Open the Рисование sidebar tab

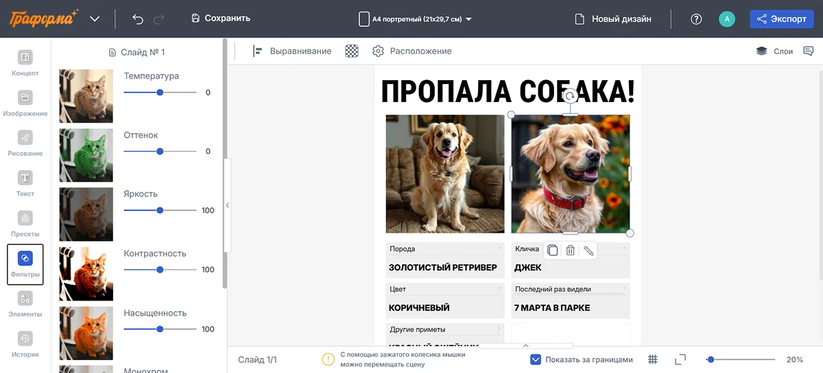pyautogui.click(x=25, y=143)
